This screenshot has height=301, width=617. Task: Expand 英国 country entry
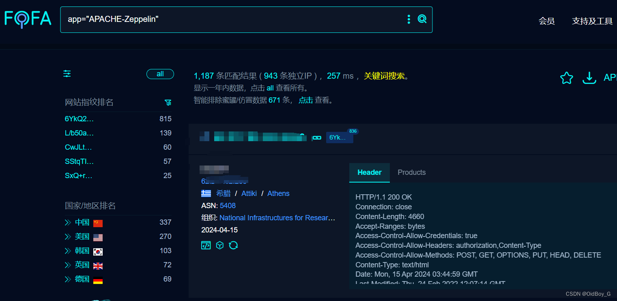point(68,265)
